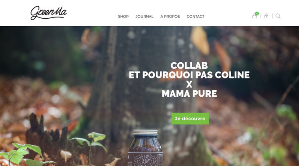
Task: Open the A PROPOS menu item
Action: coord(170,17)
